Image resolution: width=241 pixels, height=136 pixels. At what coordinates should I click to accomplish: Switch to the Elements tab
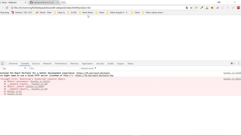13,63
